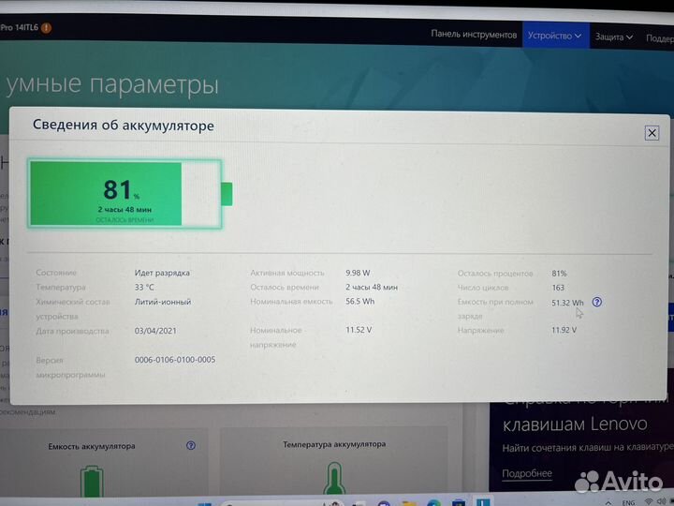Click the Температура аккумулятора card title
The height and width of the screenshot is (506, 674).
pos(334,444)
